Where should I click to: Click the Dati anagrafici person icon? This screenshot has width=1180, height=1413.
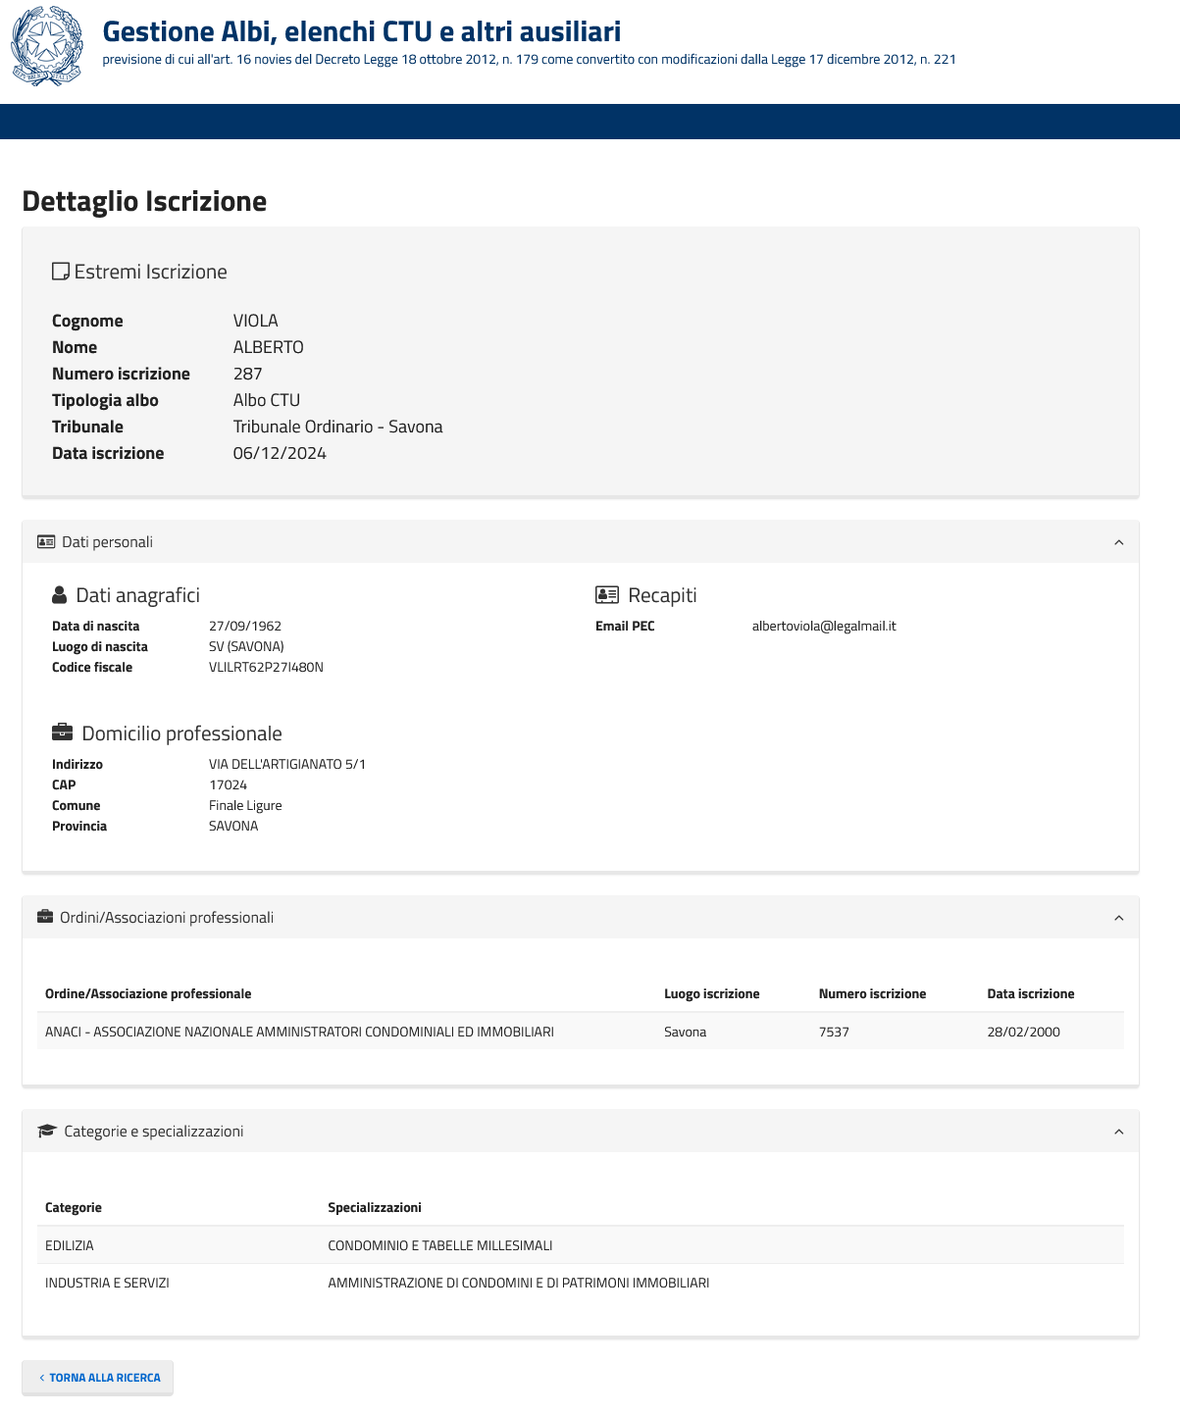60,595
